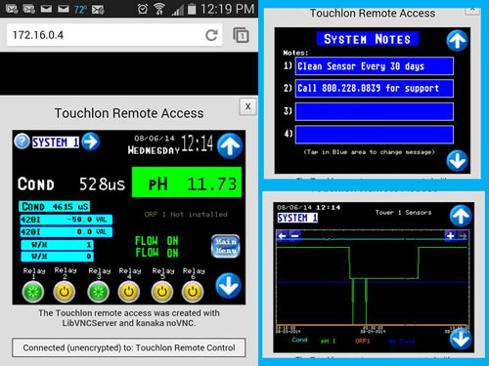Select the SYSTEM 1 label on main screen
The image size is (489, 366).
pos(56,142)
